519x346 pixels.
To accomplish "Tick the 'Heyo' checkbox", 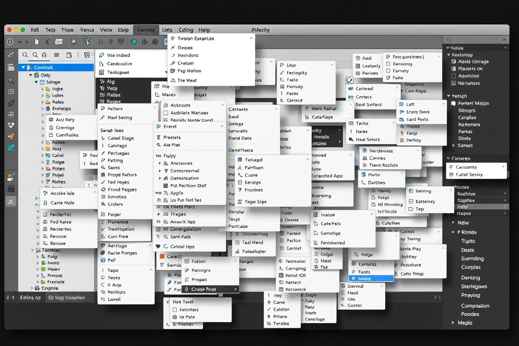I will click(x=356, y=255).
